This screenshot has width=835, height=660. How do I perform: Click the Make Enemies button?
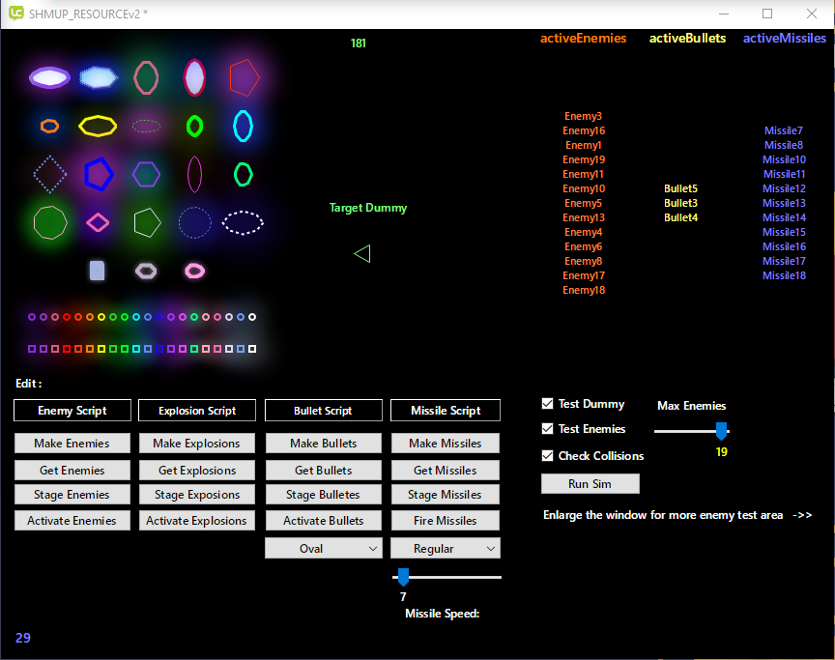point(72,444)
